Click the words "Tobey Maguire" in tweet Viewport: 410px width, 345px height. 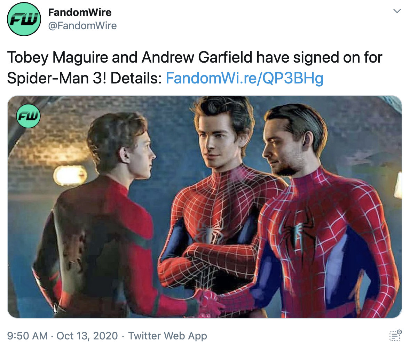(57, 57)
